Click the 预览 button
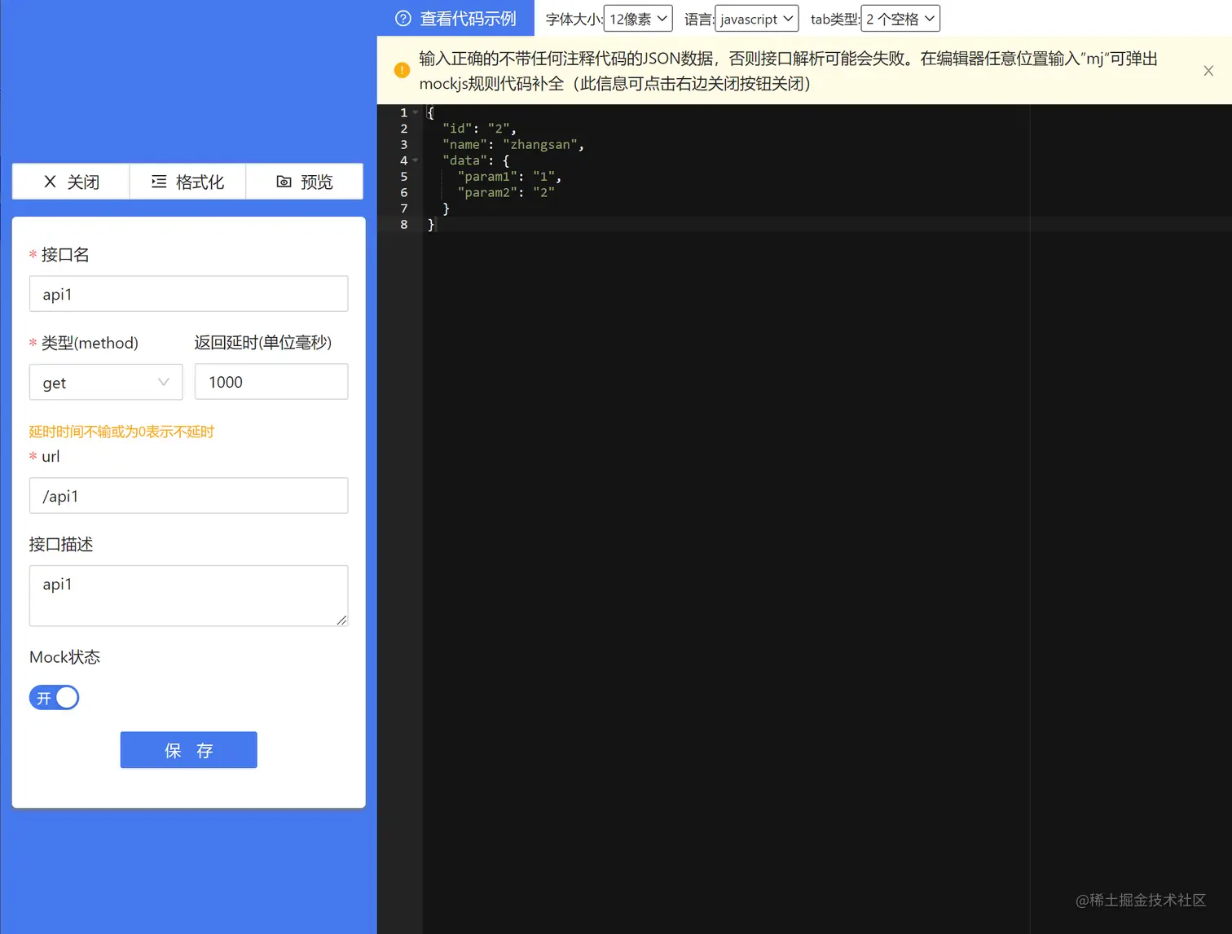Viewport: 1232px width, 934px height. tap(305, 182)
